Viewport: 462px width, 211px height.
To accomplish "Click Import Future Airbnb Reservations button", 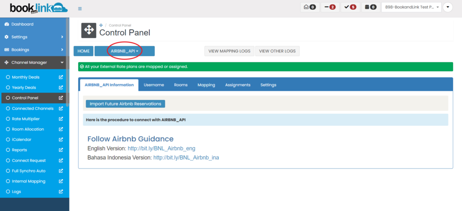I will coord(125,104).
